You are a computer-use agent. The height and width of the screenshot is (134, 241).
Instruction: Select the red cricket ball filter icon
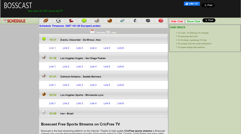[x=161, y=20]
